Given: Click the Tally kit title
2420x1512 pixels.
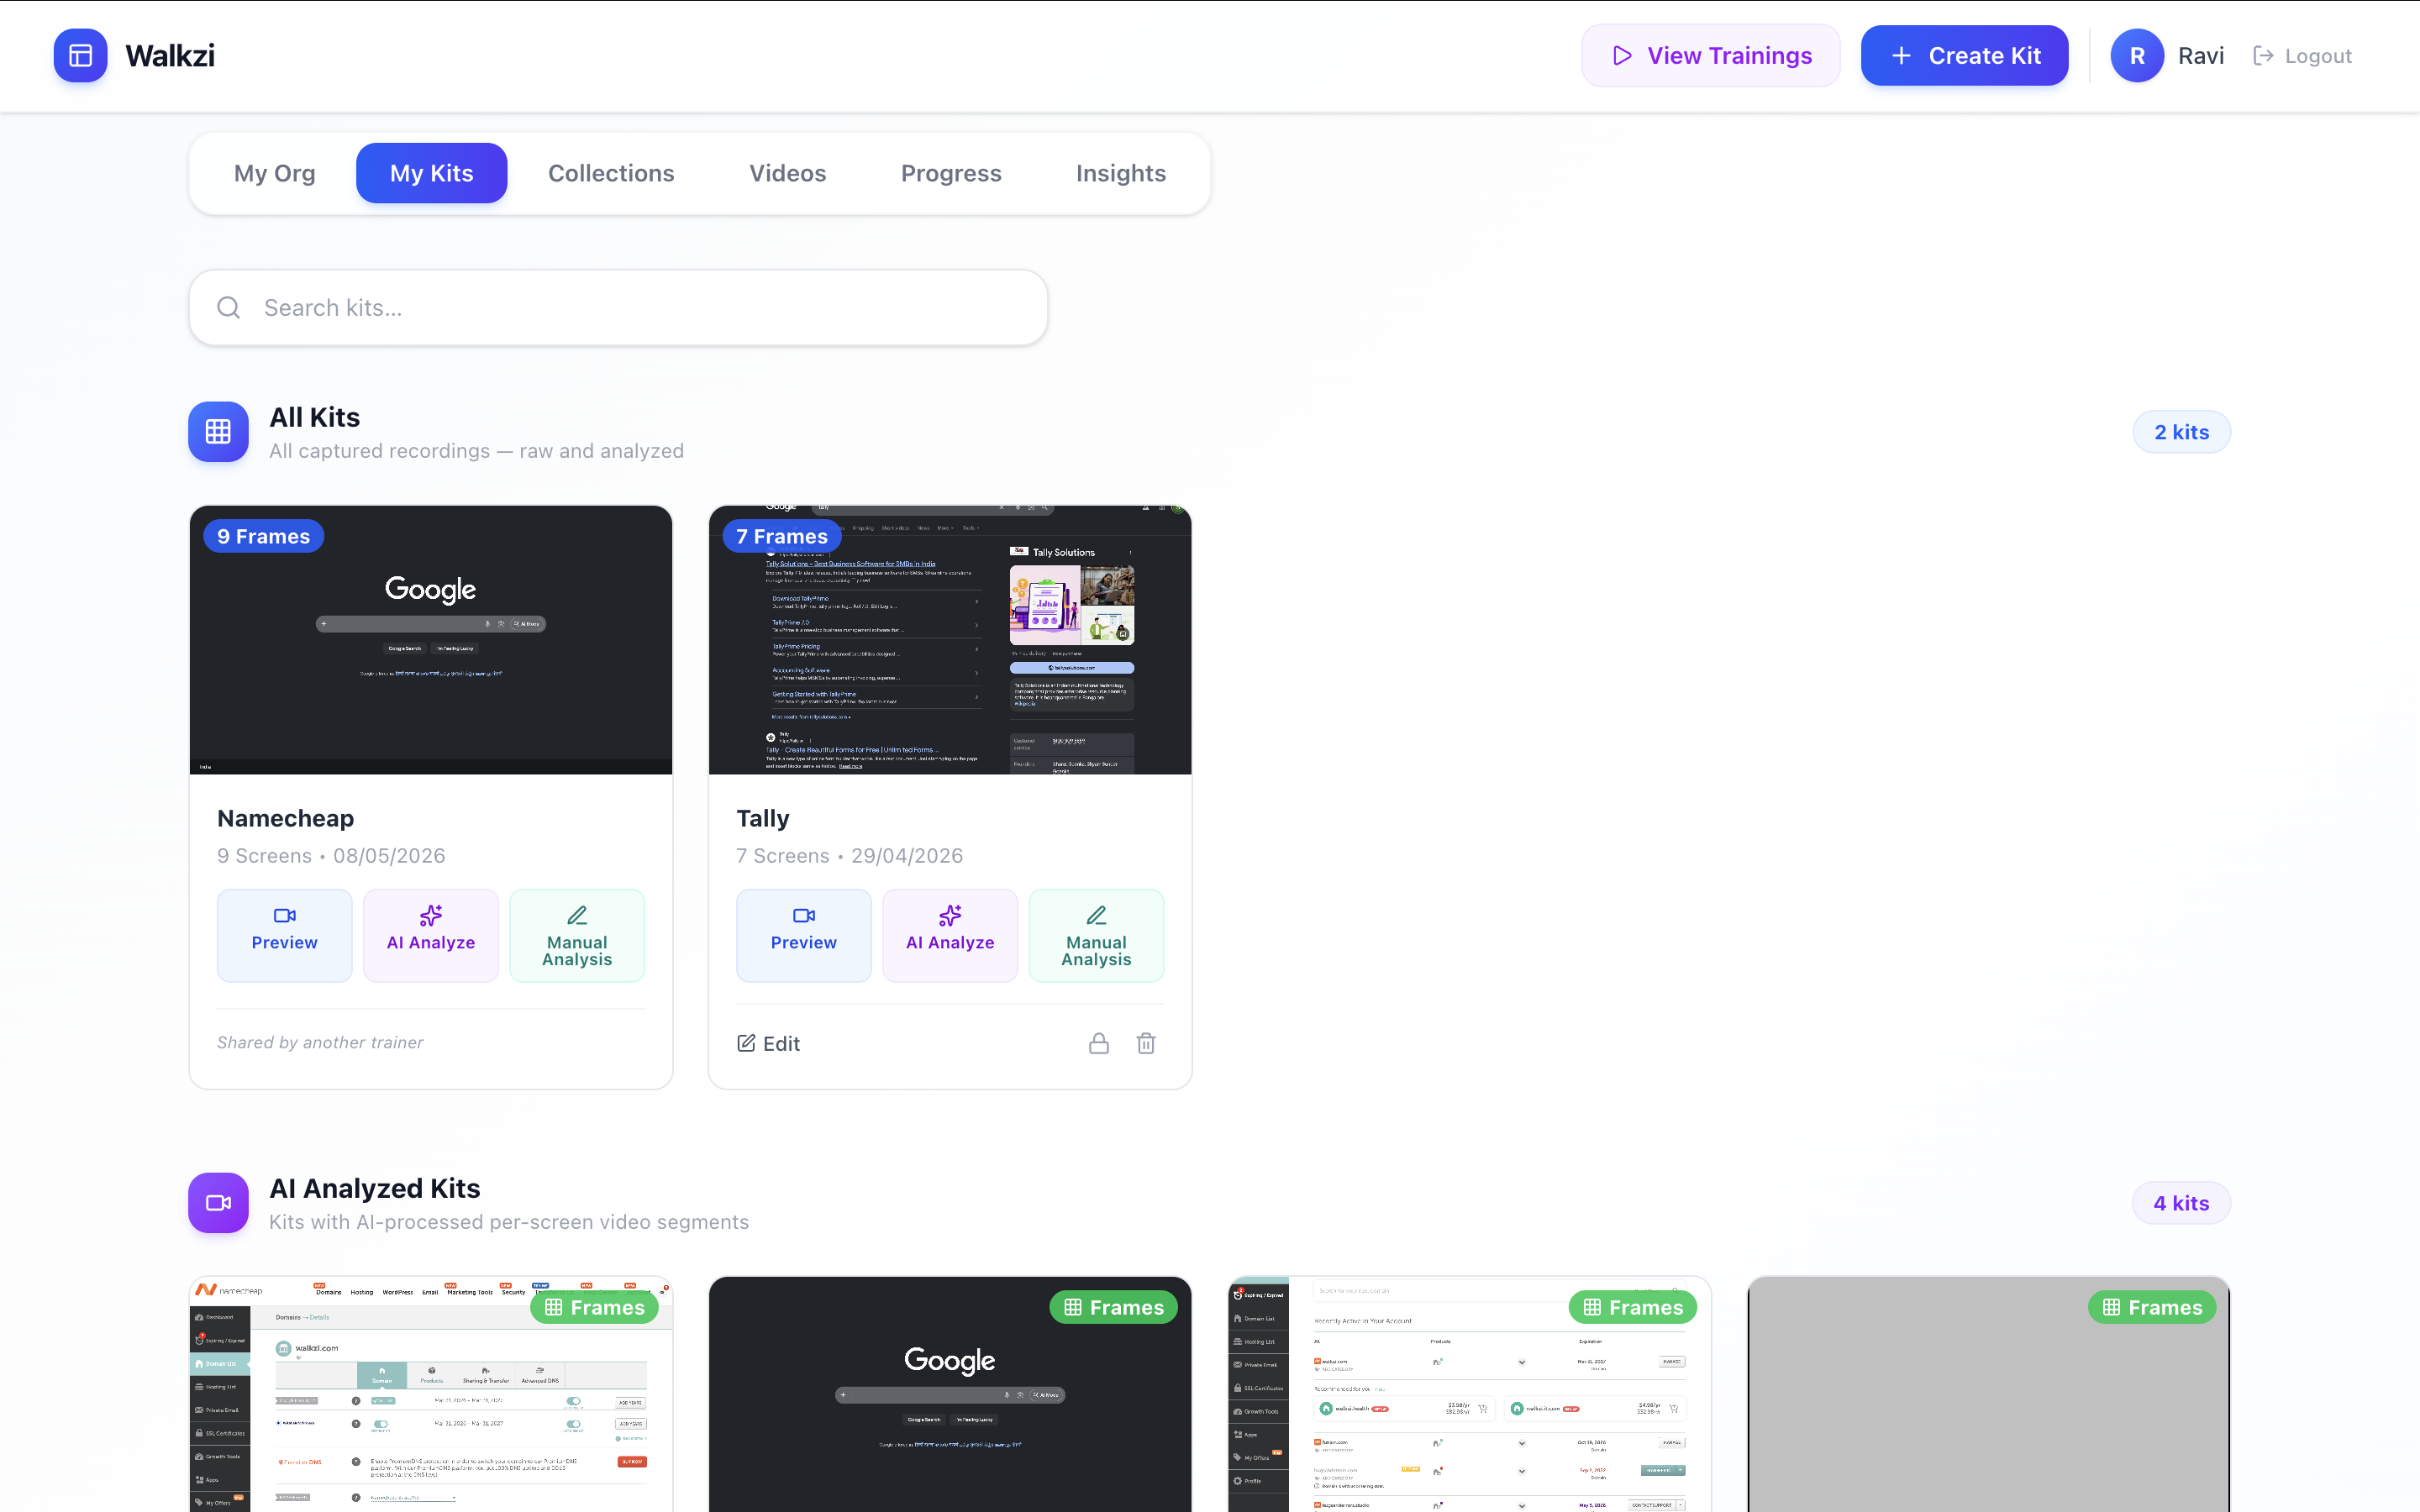Looking at the screenshot, I should coord(762,818).
